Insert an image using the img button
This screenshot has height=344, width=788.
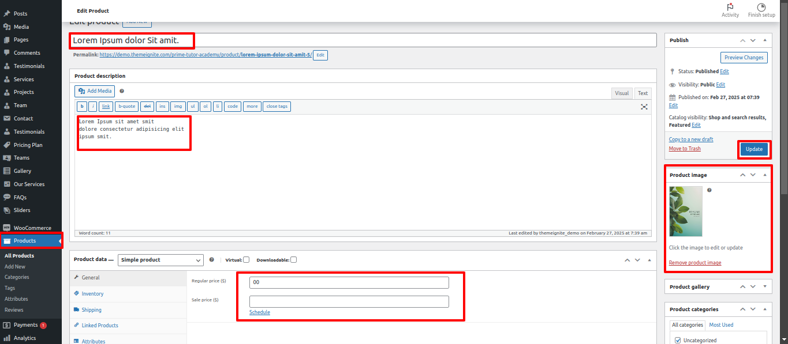click(178, 106)
